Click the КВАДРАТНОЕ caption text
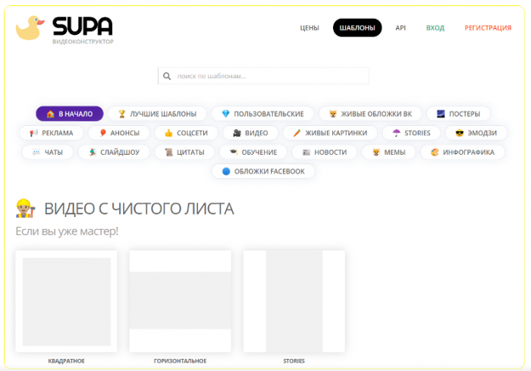 coord(67,361)
